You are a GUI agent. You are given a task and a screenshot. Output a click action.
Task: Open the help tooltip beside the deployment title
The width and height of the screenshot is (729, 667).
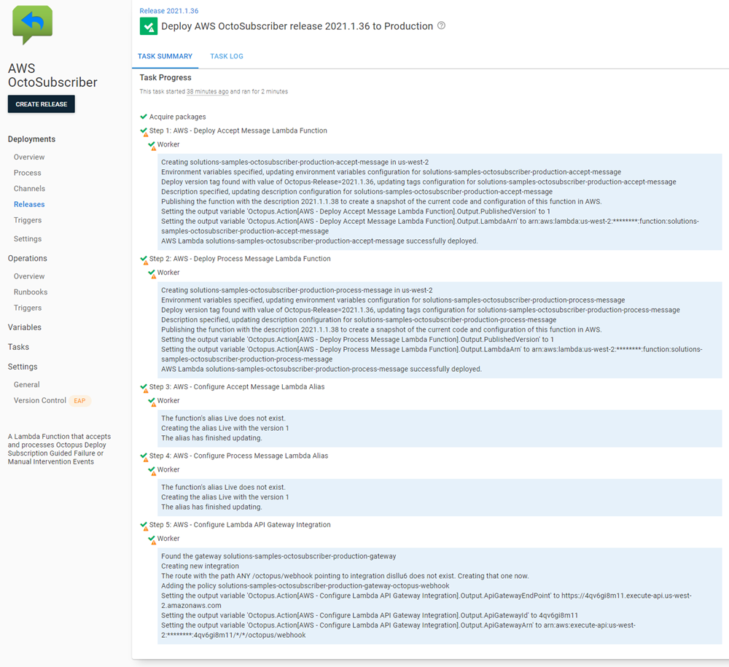pos(441,26)
